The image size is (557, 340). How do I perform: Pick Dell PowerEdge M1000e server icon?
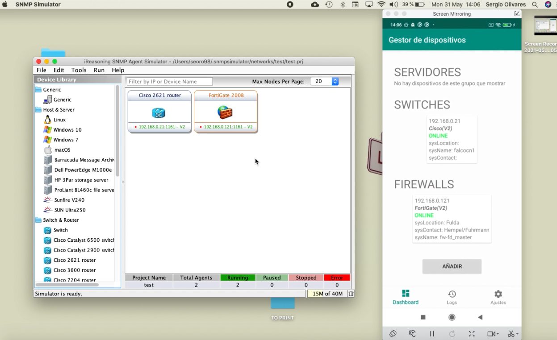tap(48, 170)
